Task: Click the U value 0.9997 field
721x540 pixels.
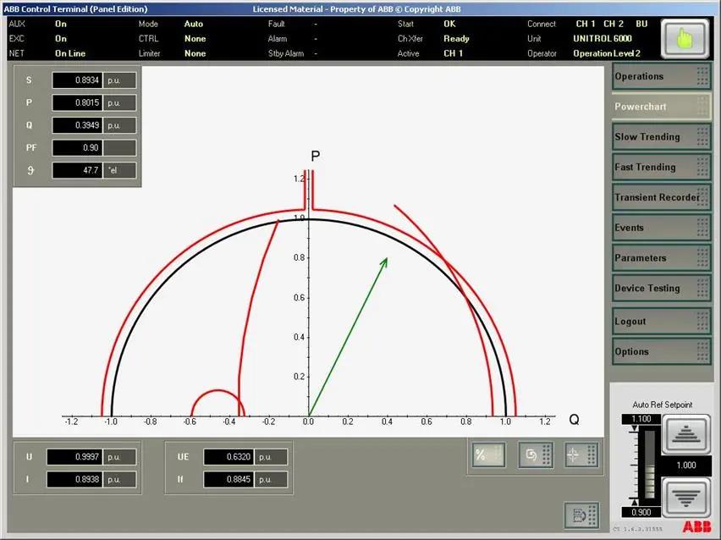Action: tap(75, 457)
